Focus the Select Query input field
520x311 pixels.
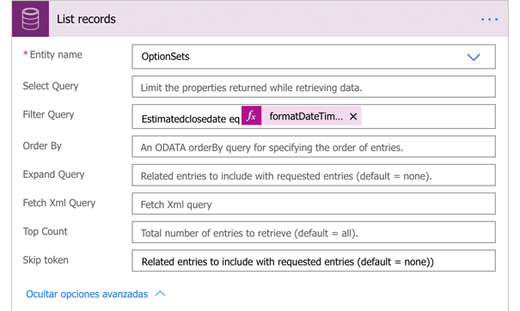pos(314,87)
